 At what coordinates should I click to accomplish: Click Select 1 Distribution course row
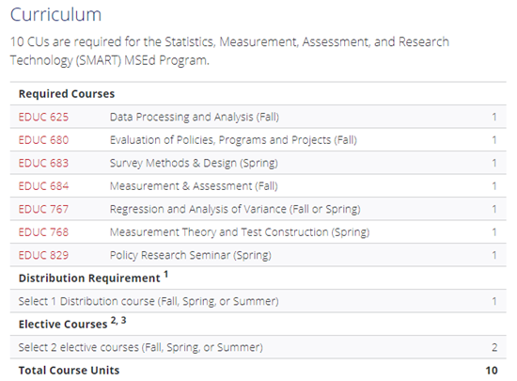[258, 301]
